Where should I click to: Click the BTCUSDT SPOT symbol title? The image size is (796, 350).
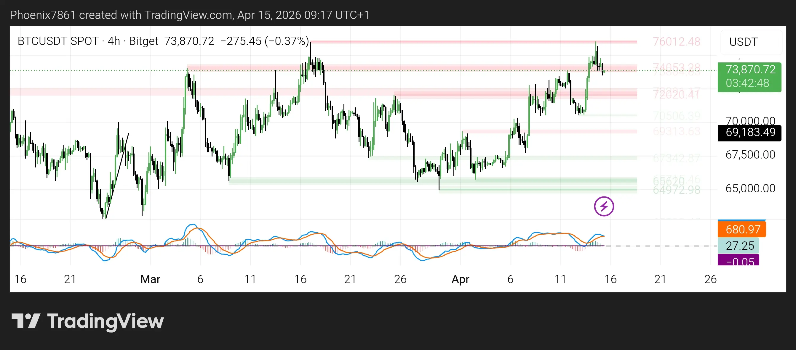(x=58, y=41)
